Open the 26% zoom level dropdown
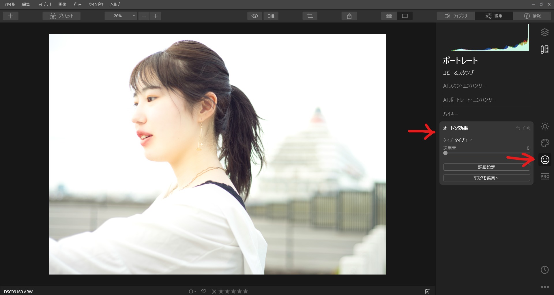 [121, 16]
